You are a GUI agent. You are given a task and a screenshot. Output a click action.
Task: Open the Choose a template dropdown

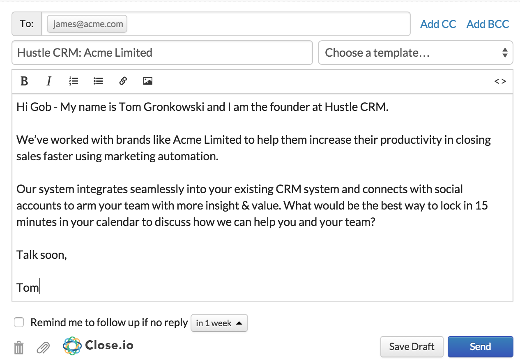click(x=416, y=53)
